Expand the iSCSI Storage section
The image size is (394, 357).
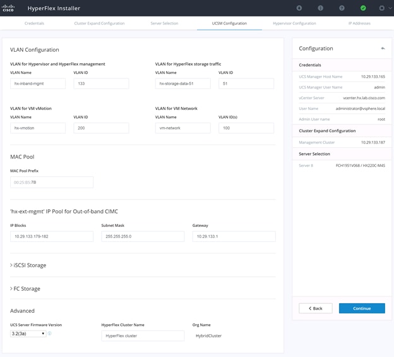[x=28, y=265]
